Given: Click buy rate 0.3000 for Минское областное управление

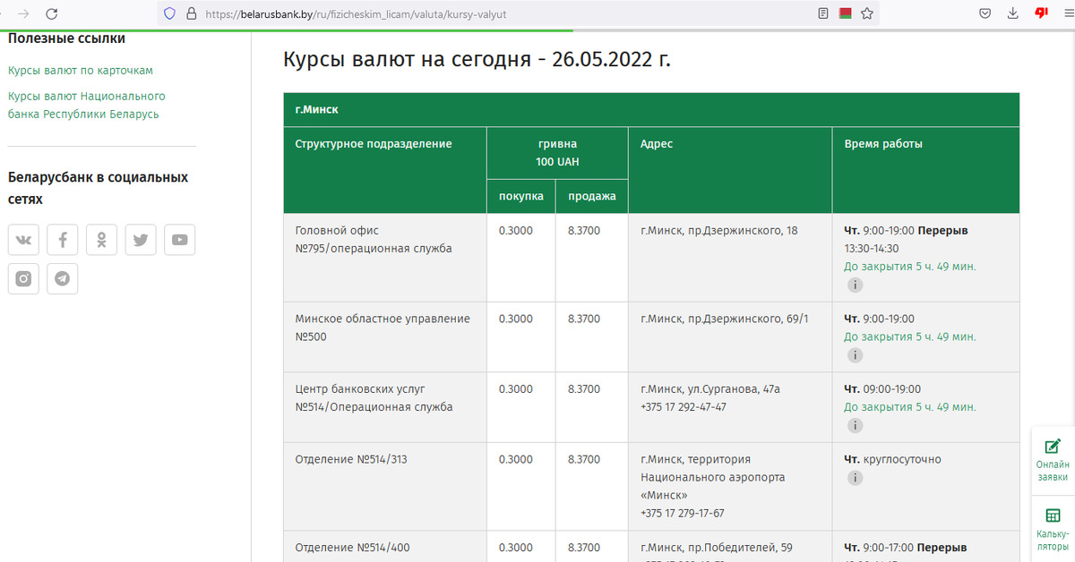Looking at the screenshot, I should coord(516,319).
